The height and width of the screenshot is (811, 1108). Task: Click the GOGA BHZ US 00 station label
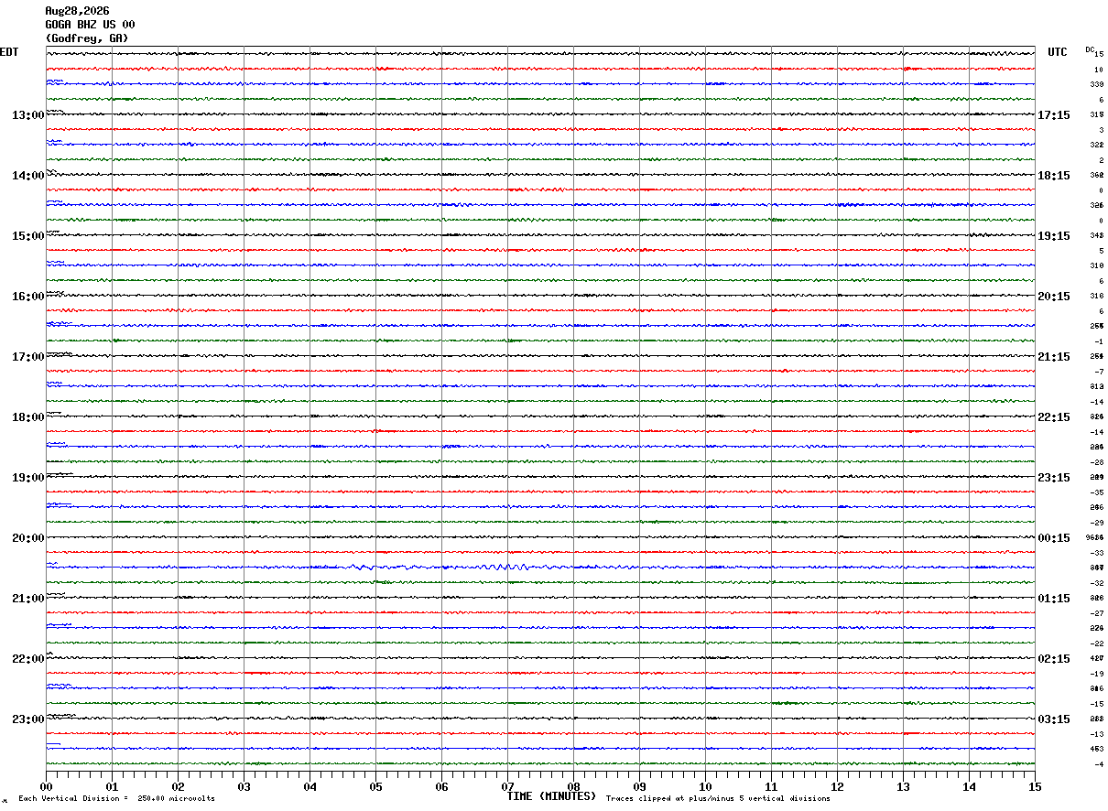[x=91, y=25]
